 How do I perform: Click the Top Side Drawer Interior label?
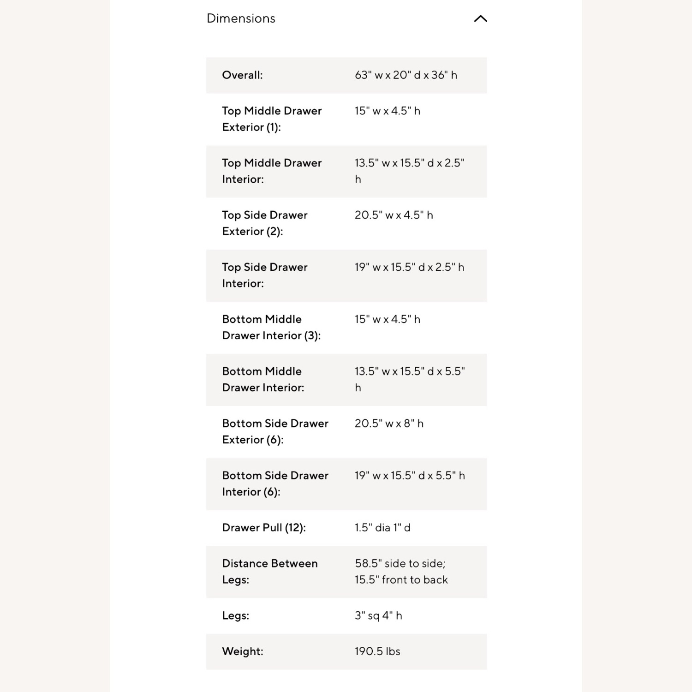click(x=264, y=275)
